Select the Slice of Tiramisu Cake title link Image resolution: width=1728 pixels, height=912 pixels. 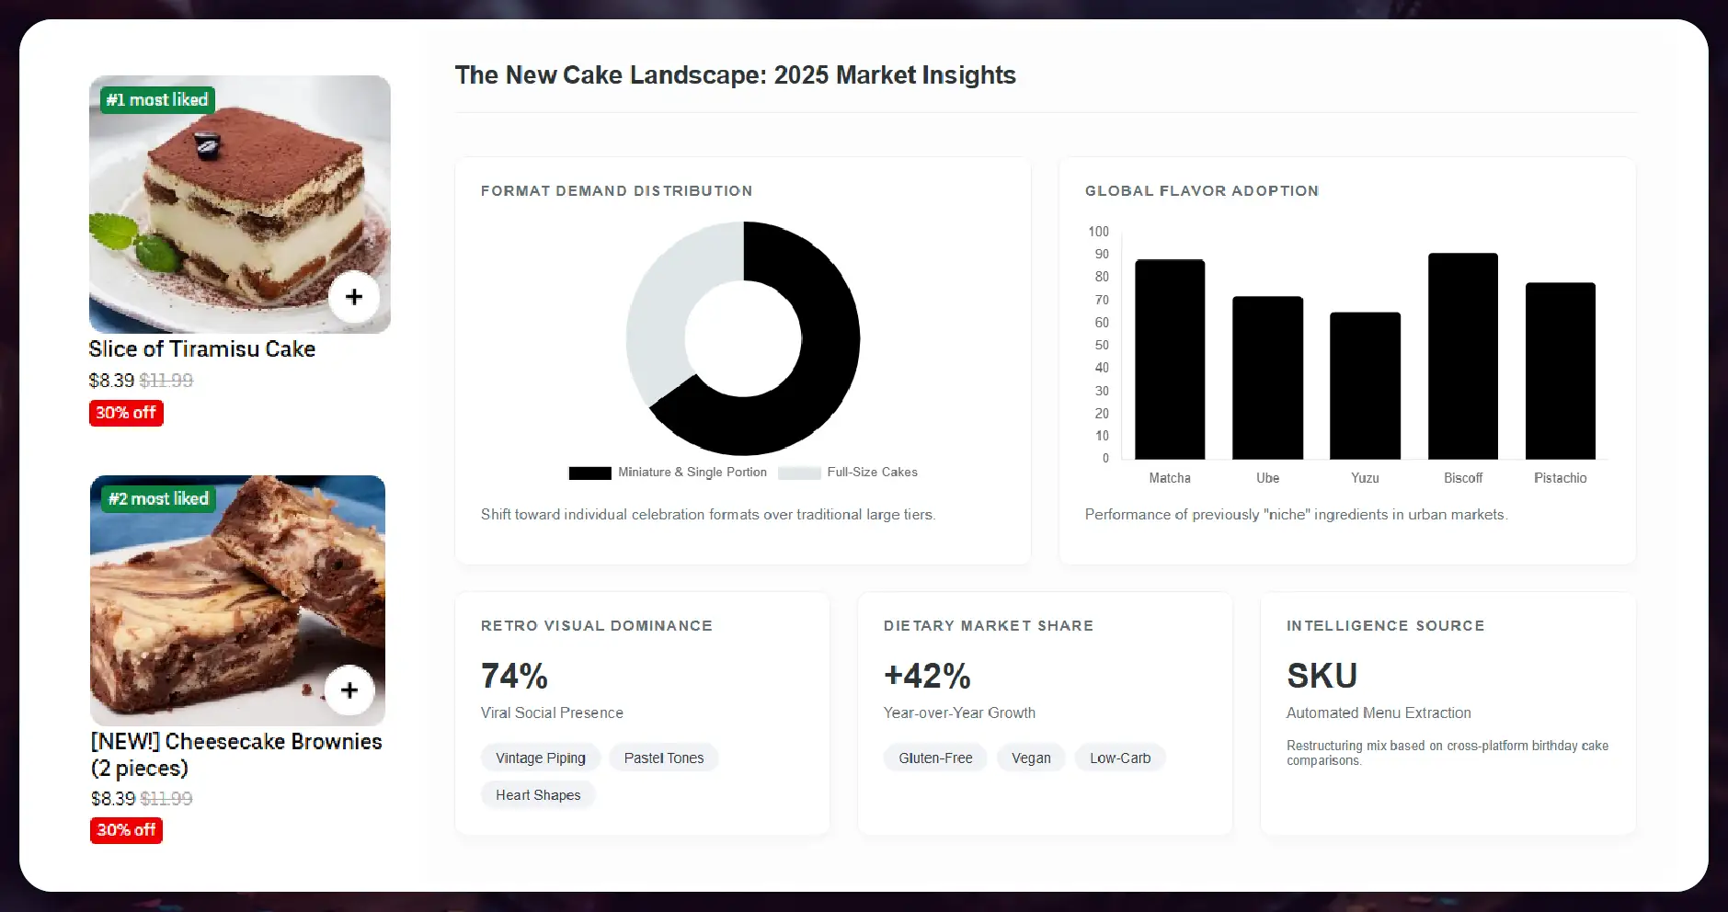point(201,349)
